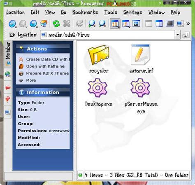Select the Tree View mode button
The width and height of the screenshot is (195, 185).
[x=125, y=23]
